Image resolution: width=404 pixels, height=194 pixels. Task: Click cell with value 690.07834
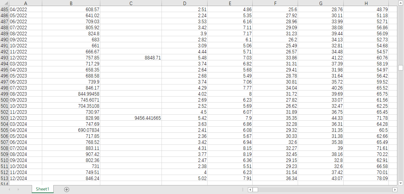[71, 130]
